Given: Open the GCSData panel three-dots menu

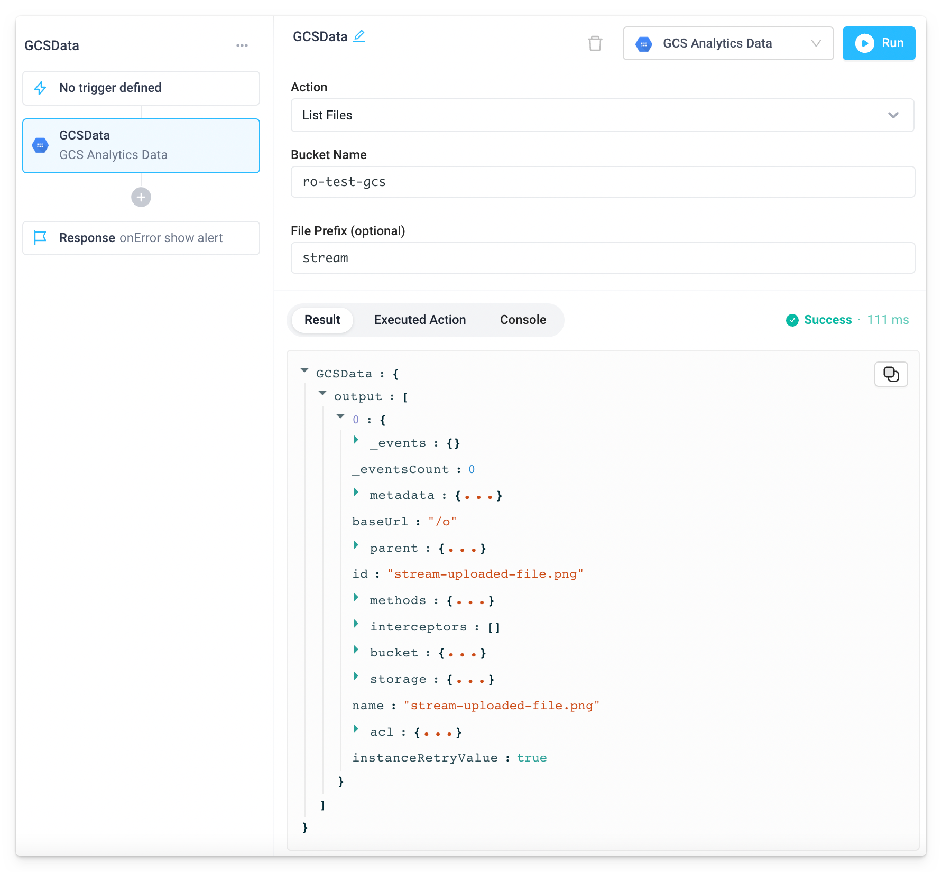Looking at the screenshot, I should (242, 45).
